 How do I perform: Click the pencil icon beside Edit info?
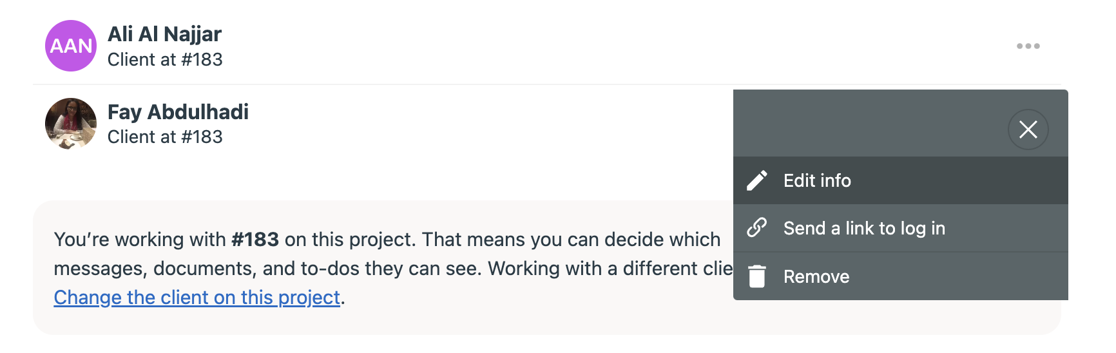coord(757,180)
